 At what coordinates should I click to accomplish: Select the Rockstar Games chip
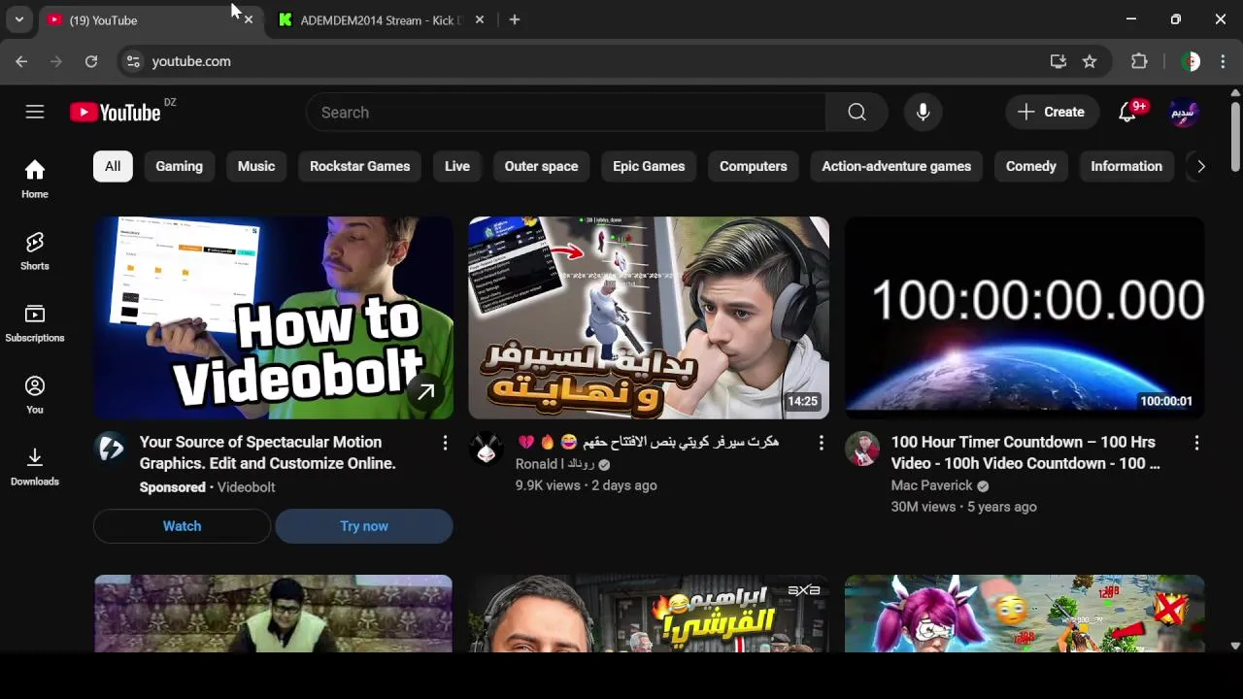[360, 166]
